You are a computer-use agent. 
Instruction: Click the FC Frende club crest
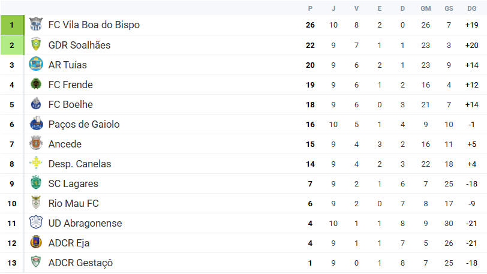(x=36, y=85)
